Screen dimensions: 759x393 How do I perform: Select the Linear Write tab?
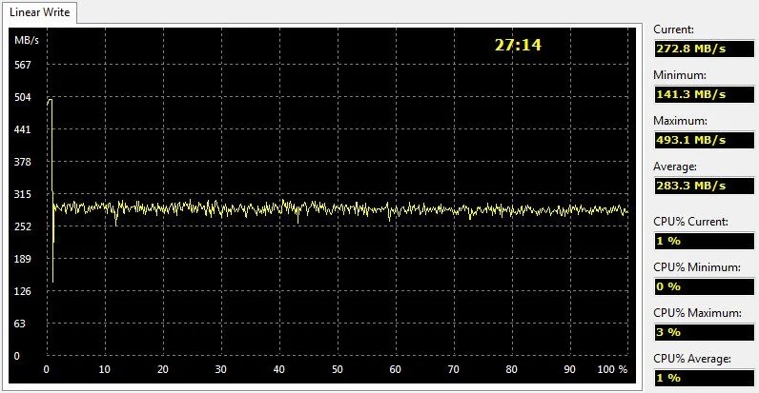pos(39,12)
